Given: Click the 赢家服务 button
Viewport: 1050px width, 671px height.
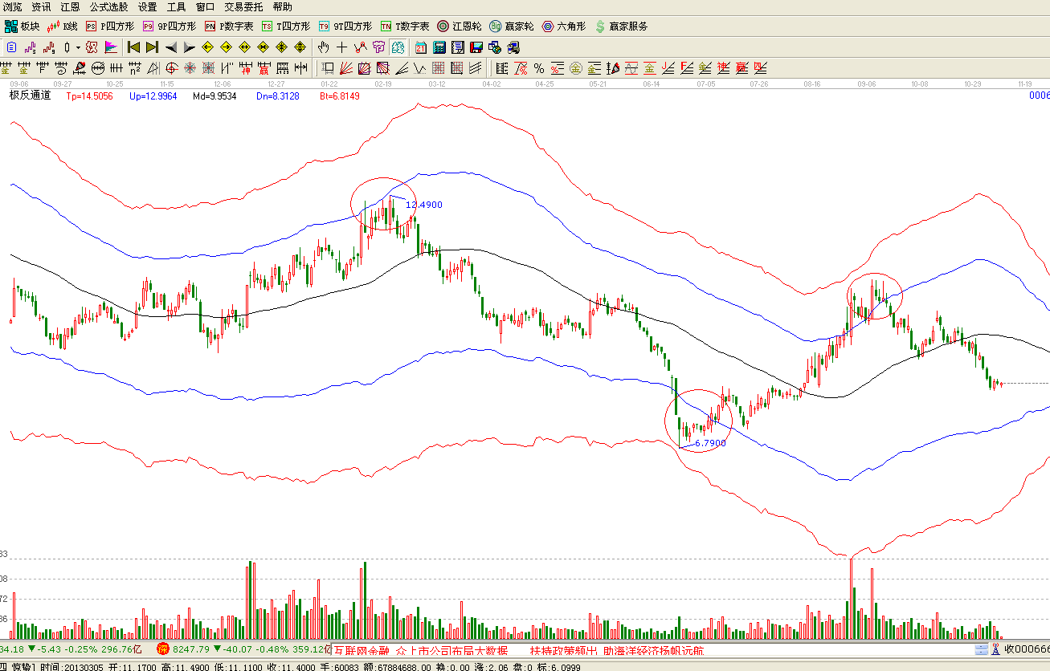Looking at the screenshot, I should [x=621, y=26].
